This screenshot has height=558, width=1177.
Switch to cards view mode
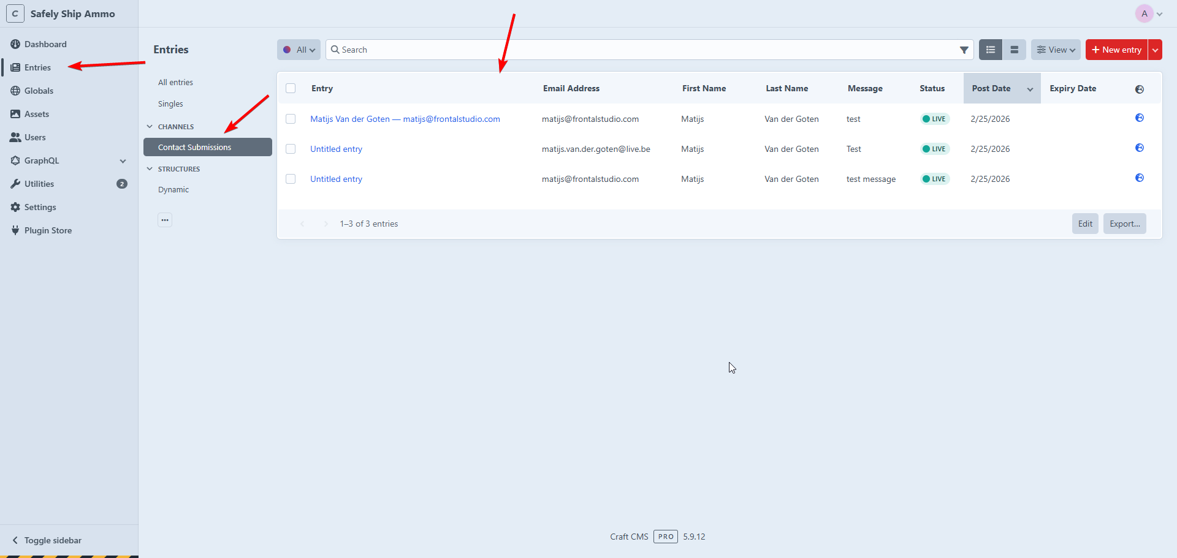1015,50
